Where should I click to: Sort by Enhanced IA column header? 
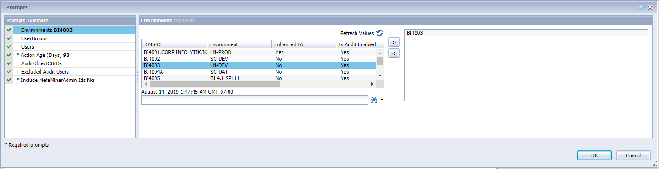304,44
